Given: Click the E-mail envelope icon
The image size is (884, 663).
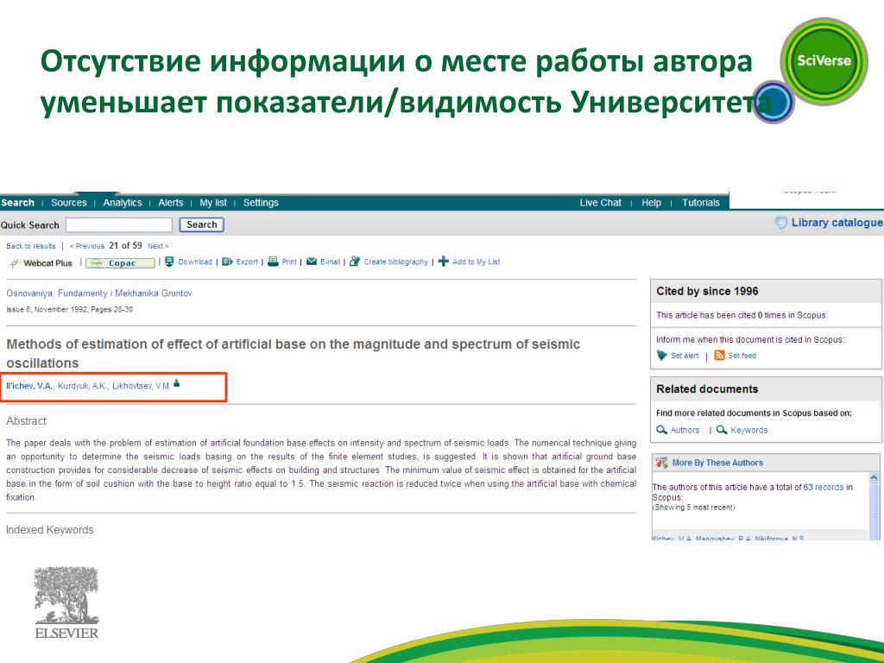Looking at the screenshot, I should pyautogui.click(x=311, y=262).
